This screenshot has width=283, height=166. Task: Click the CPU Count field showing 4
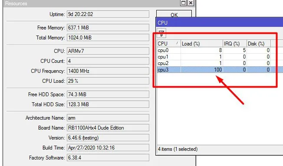pos(108,61)
